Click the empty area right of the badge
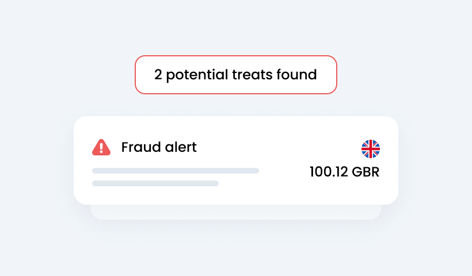Viewport: 472px width, 276px height. coord(403,75)
